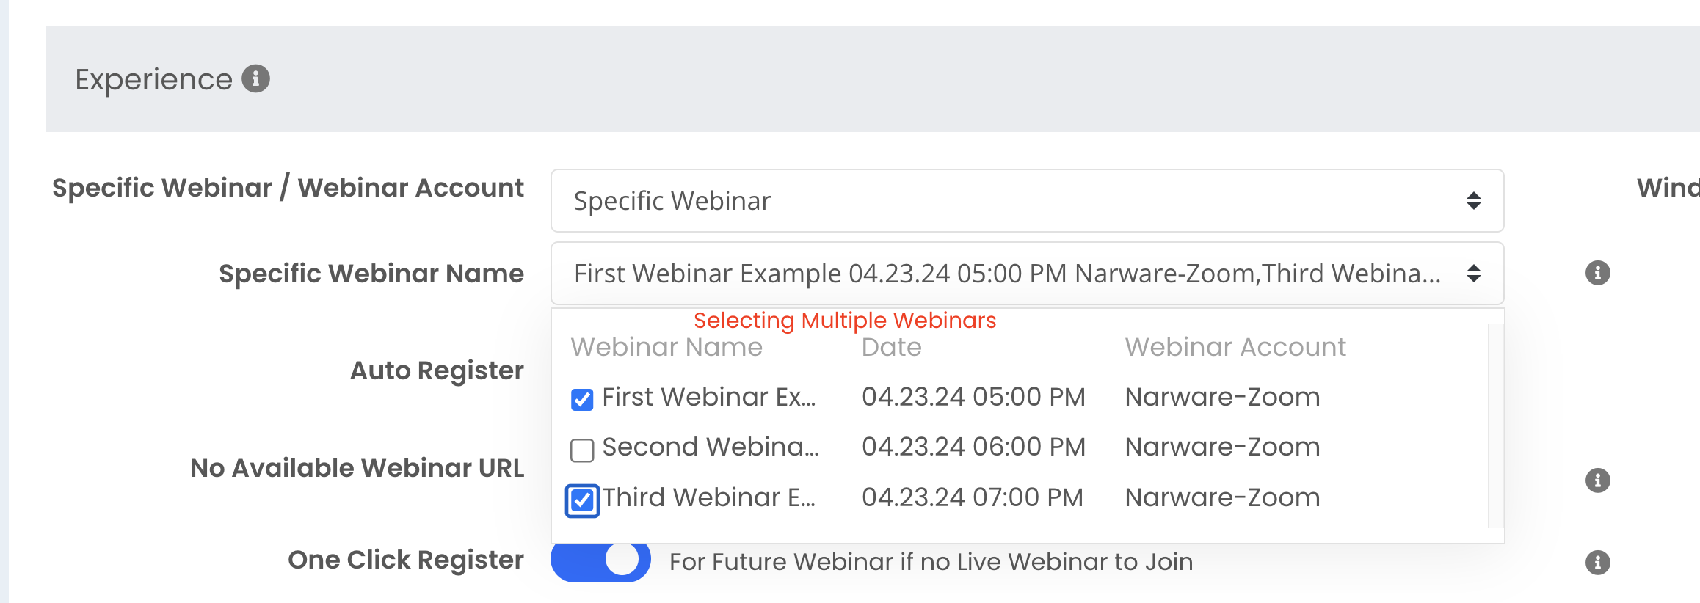Viewport: 1700px width, 603px height.
Task: Click Webinar Name column header
Action: click(x=666, y=347)
